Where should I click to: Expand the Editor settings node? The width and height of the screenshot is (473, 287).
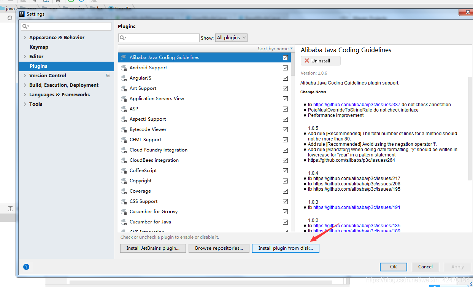click(25, 56)
